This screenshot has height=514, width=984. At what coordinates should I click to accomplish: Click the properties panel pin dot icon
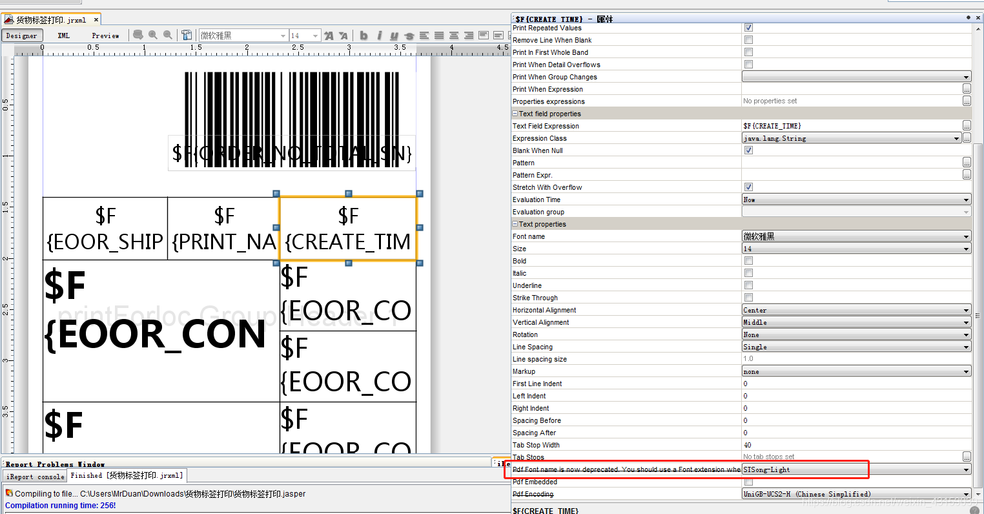(x=969, y=18)
